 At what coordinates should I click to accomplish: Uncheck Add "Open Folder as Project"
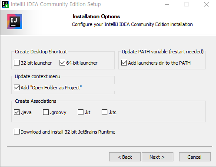(x=17, y=88)
